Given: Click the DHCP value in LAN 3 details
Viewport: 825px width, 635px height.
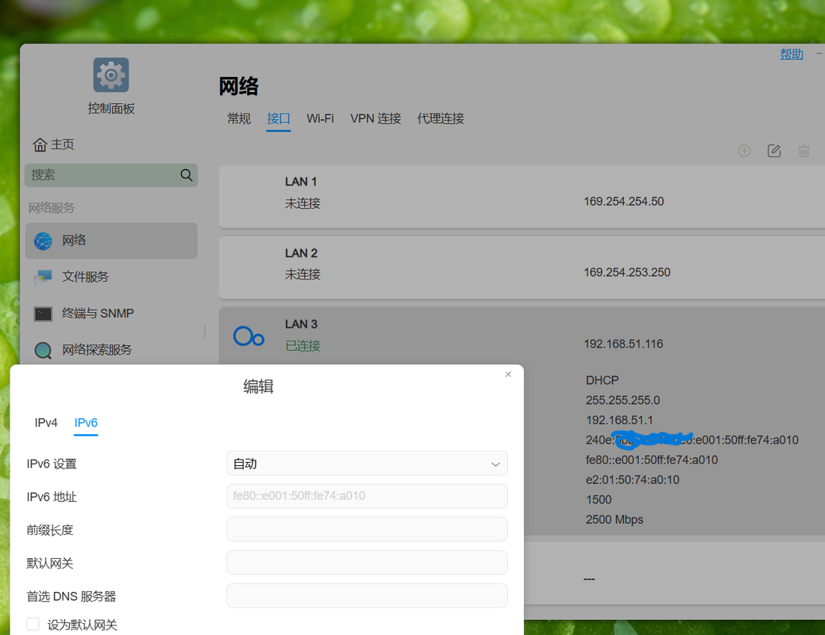Looking at the screenshot, I should tap(602, 380).
